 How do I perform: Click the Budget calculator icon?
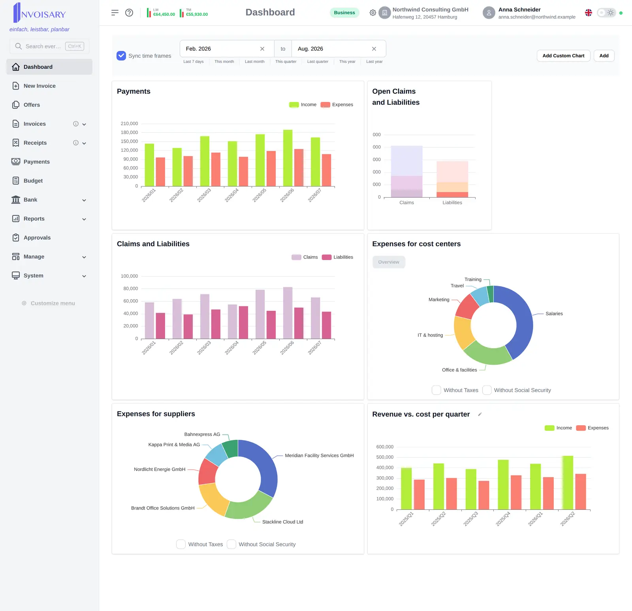click(16, 181)
